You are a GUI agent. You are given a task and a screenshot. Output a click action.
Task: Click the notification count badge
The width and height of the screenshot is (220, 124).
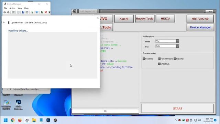coord(215,120)
